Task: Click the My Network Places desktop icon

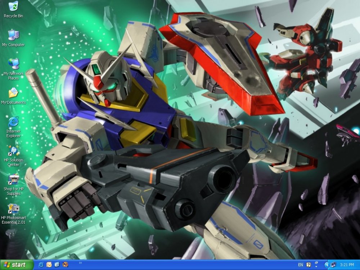Action: click(13, 69)
